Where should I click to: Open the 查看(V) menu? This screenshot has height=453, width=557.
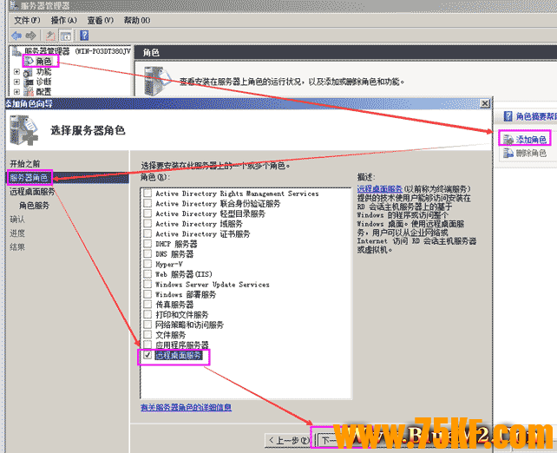pos(101,20)
